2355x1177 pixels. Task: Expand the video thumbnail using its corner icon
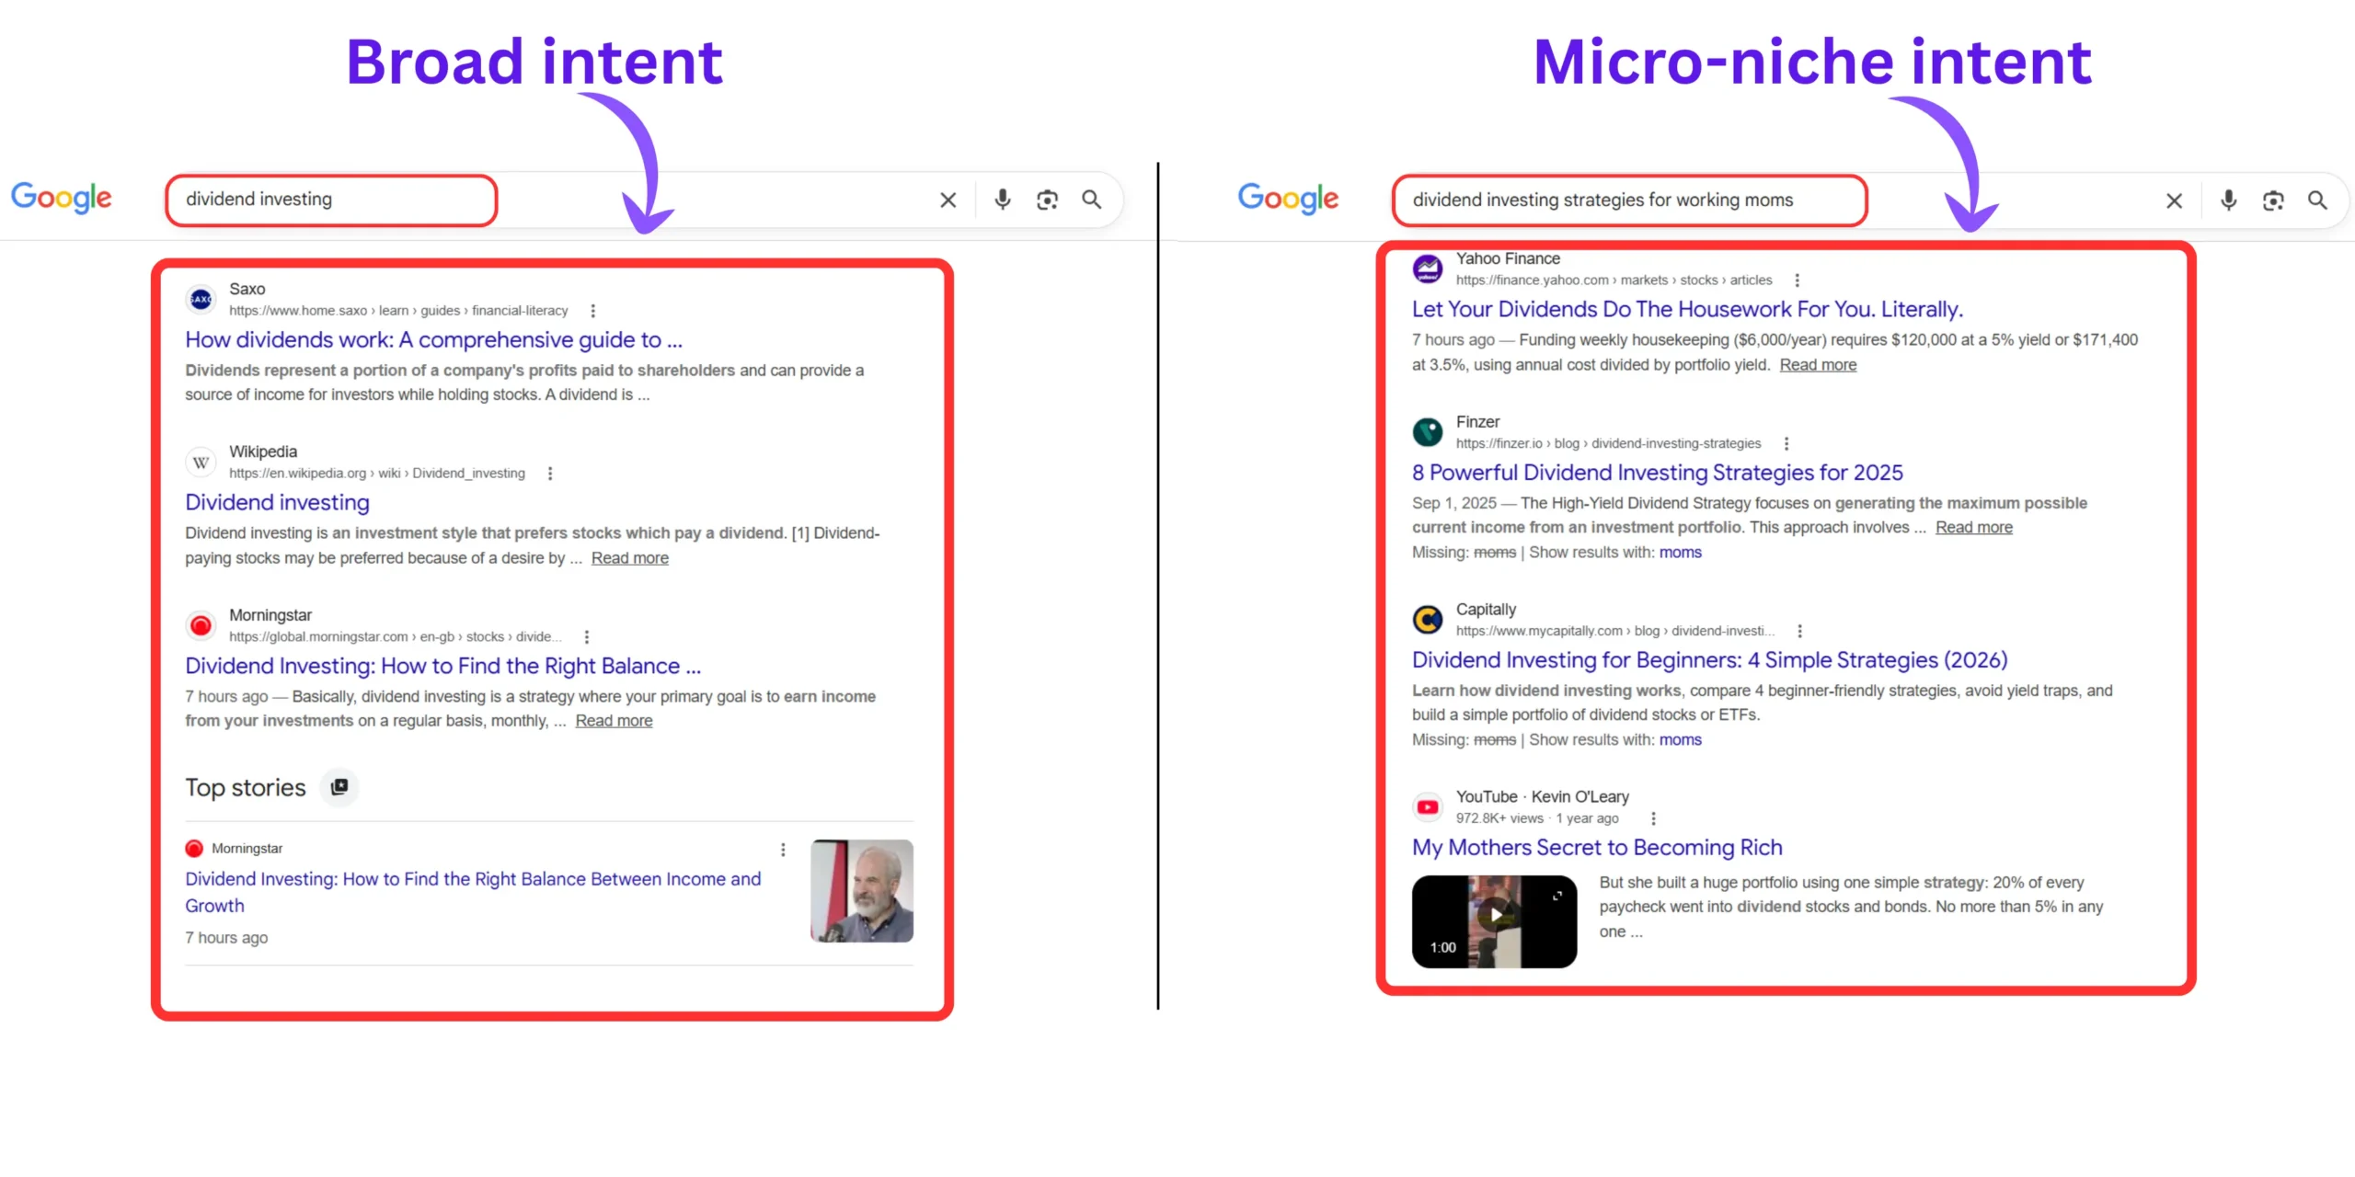pyautogui.click(x=1557, y=896)
